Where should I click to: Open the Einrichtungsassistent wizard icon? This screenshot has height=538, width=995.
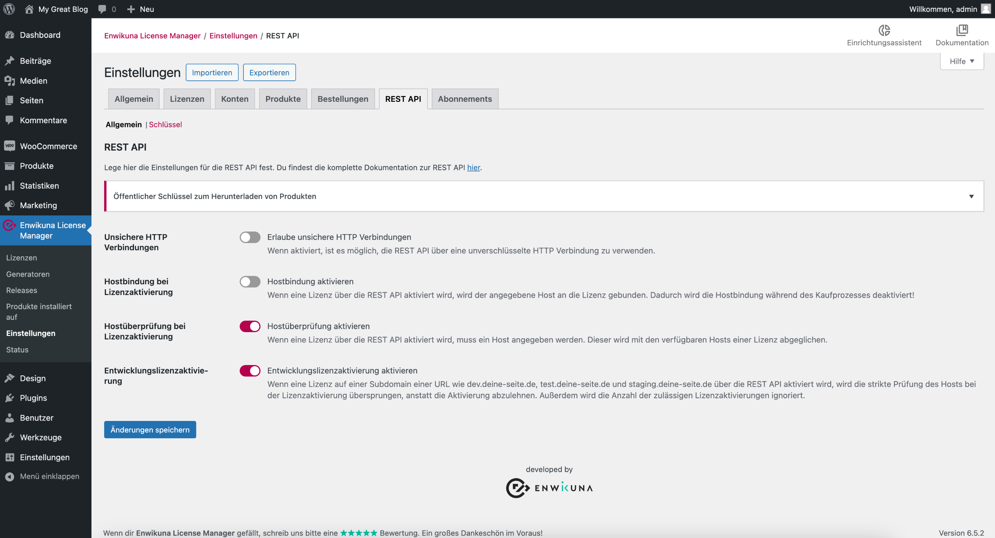tap(884, 30)
